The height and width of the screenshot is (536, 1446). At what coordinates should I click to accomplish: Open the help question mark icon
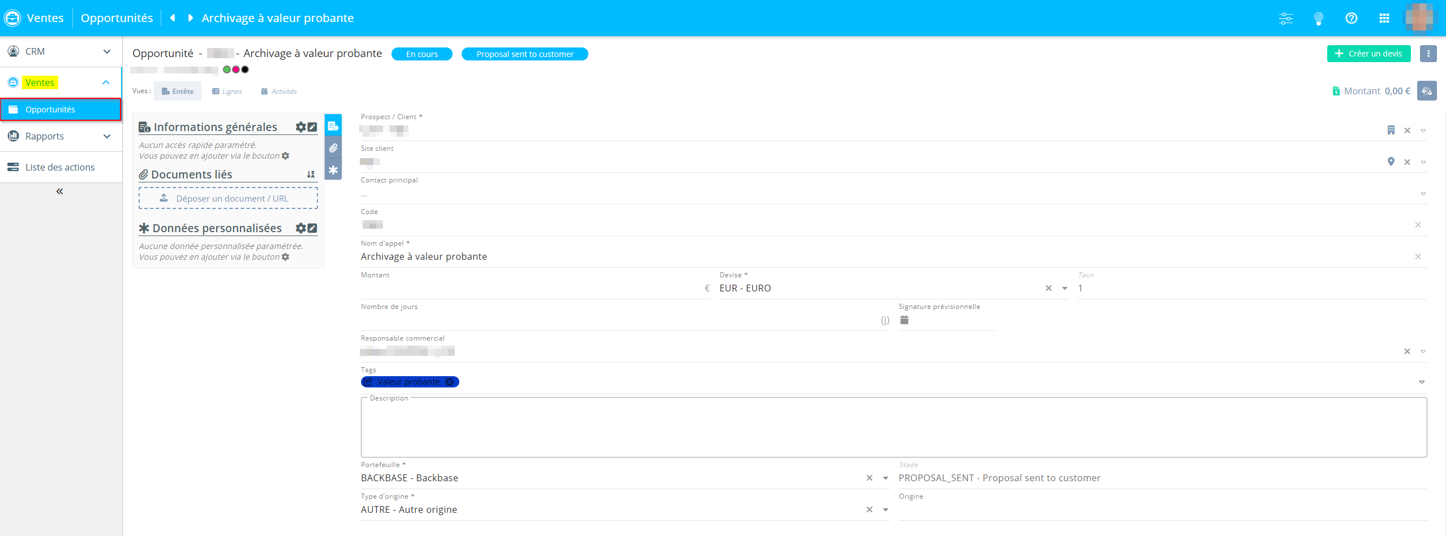point(1351,18)
